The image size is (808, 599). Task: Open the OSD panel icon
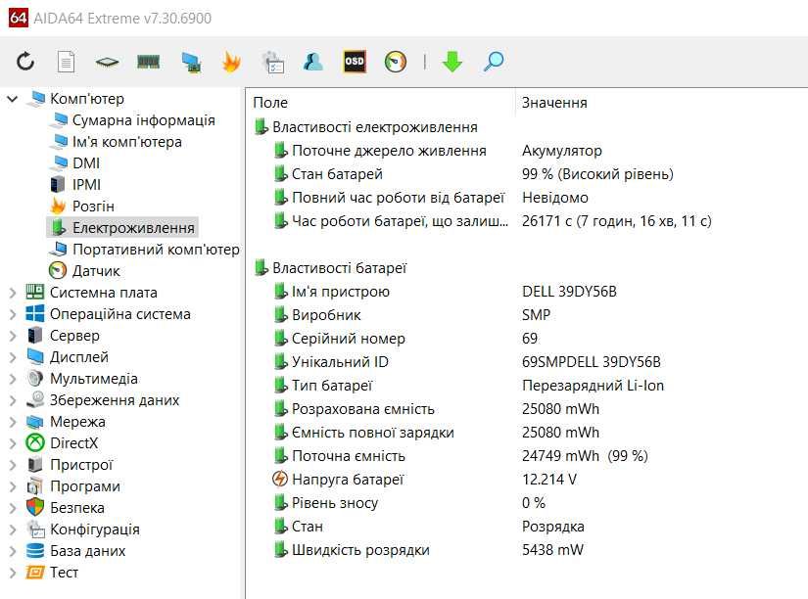click(x=355, y=62)
